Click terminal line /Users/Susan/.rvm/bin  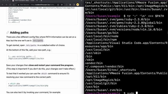[x=103, y=90]
